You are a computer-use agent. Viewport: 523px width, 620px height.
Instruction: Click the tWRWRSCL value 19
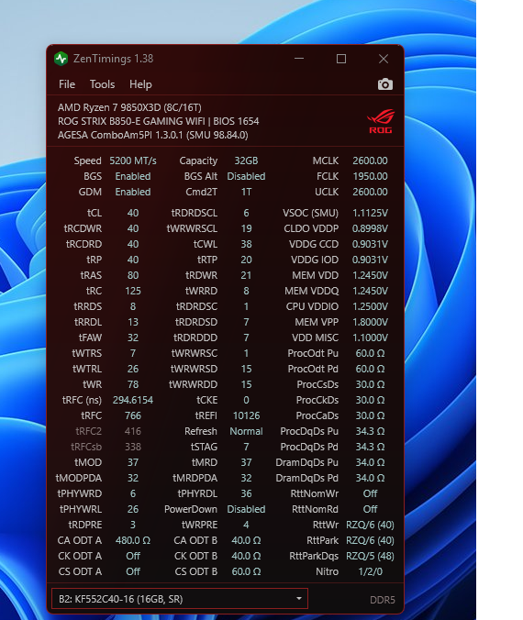pyautogui.click(x=246, y=228)
